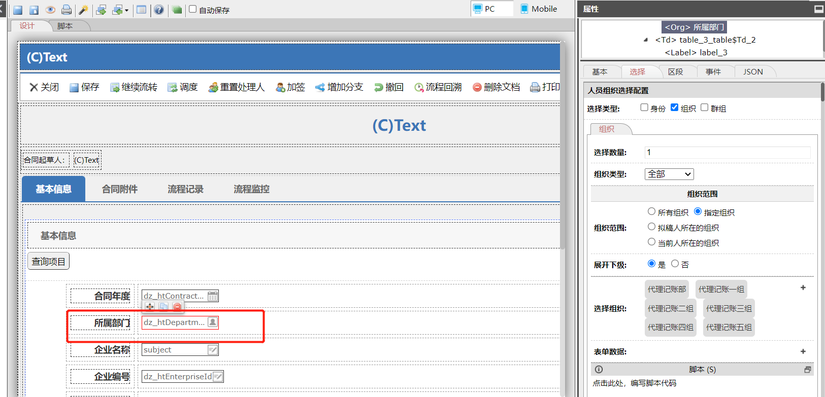Click the 撤回 action

click(389, 87)
